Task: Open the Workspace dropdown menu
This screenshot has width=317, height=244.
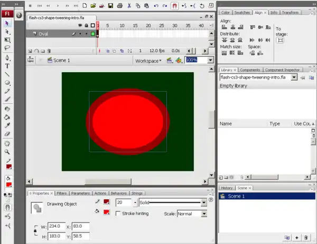Action: pyautogui.click(x=148, y=61)
